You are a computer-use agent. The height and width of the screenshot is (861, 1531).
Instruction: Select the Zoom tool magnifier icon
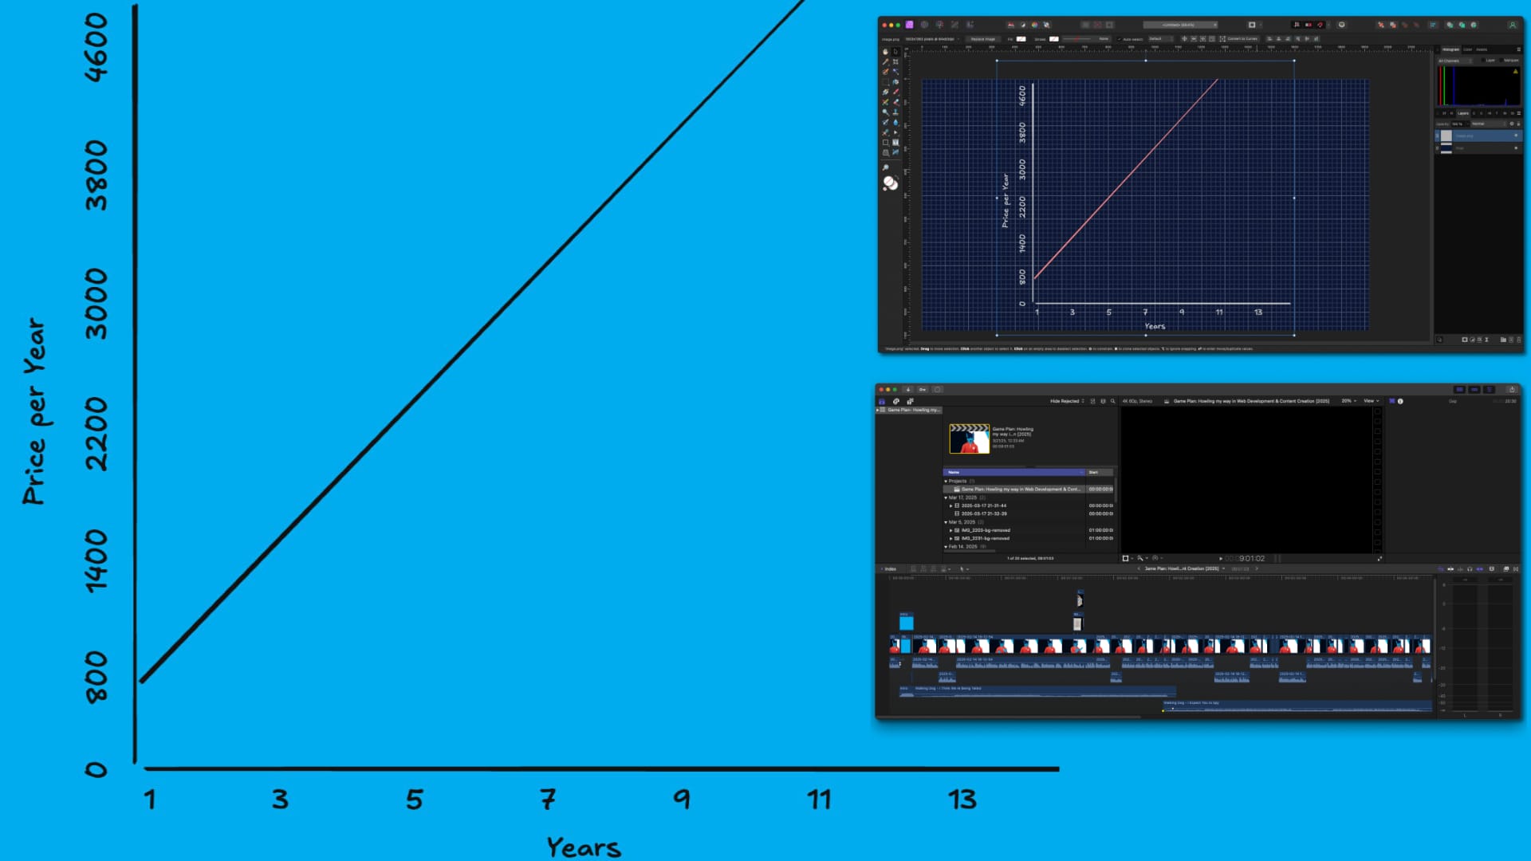coord(885,167)
